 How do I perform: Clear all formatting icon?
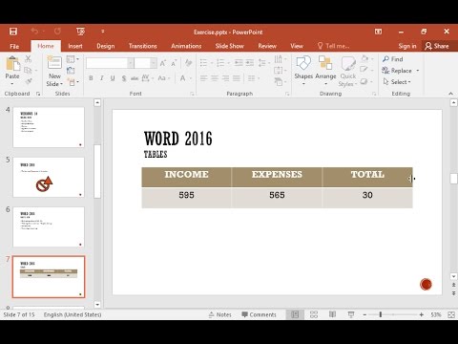(x=188, y=63)
